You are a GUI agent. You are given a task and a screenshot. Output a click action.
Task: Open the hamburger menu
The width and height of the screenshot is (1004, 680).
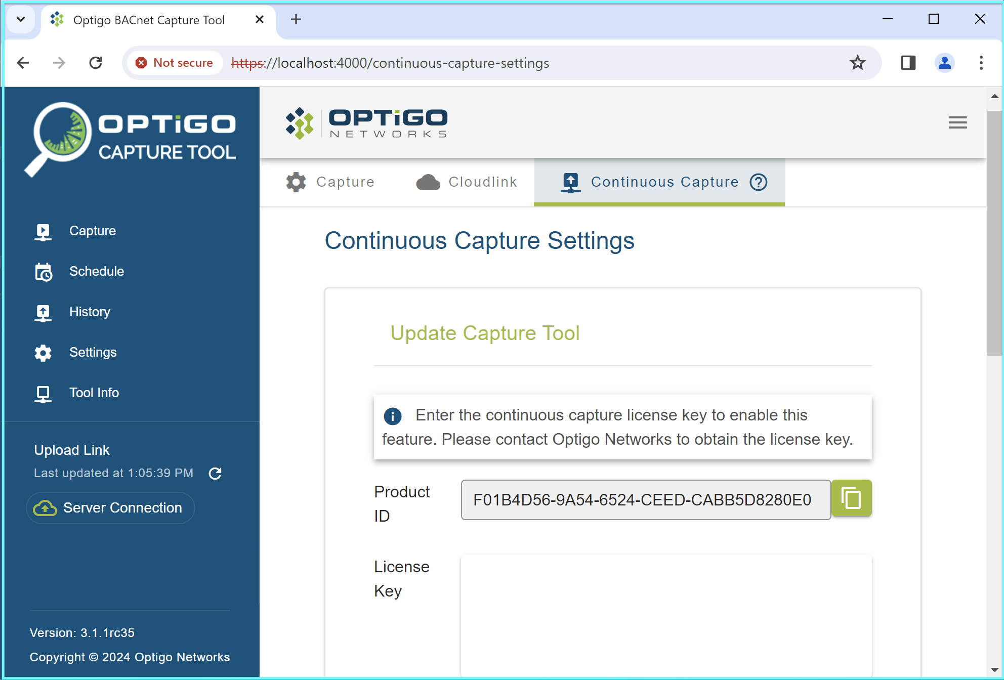click(957, 122)
